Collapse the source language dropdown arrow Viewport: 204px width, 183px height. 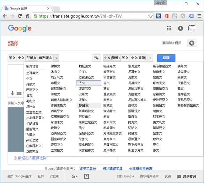point(56,58)
